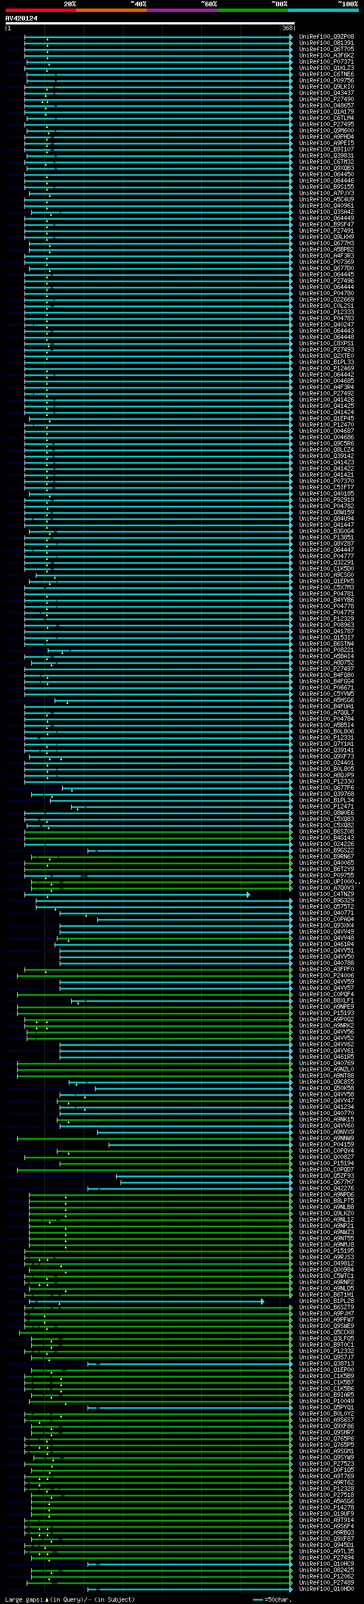364x1604 pixels.
Task: Click the red 20% identity legend bar
Action: 40,10
